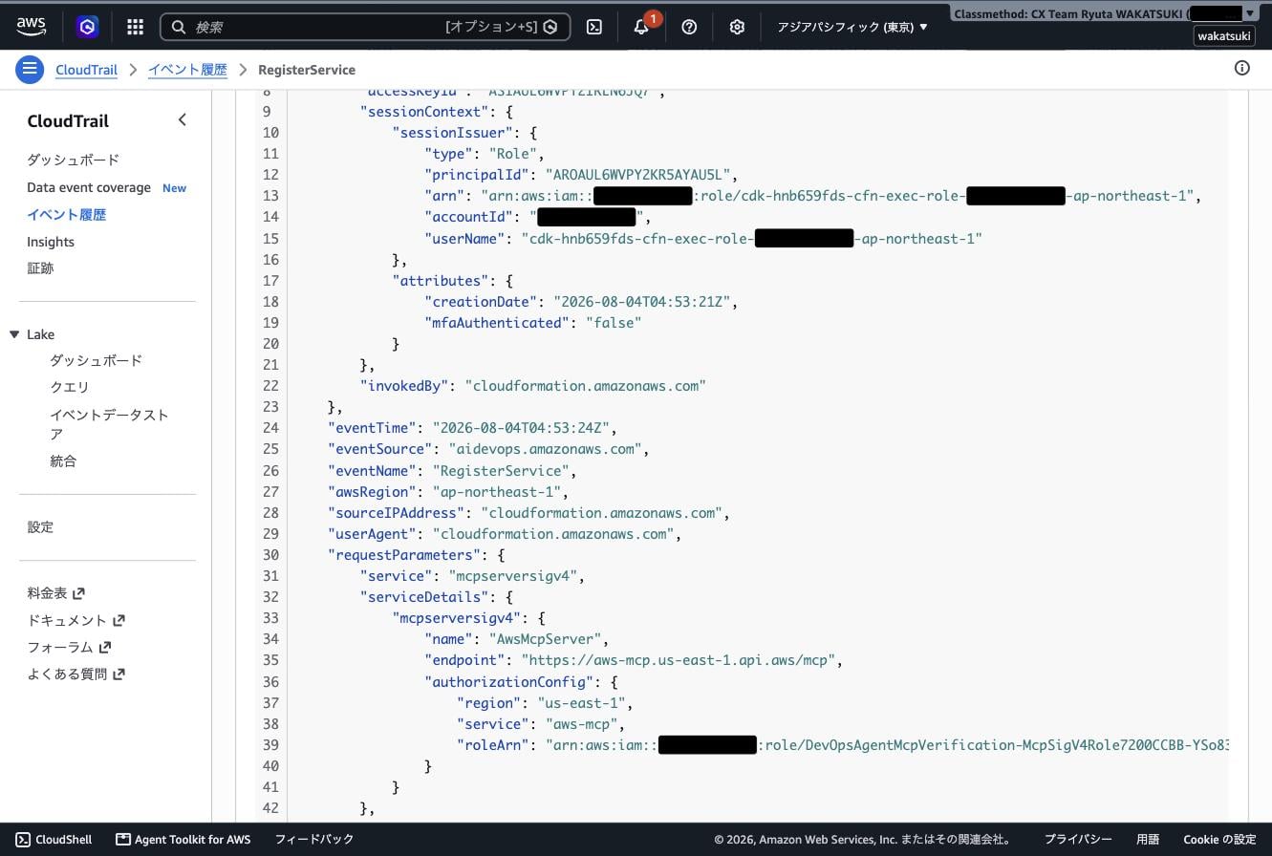The width and height of the screenshot is (1272, 856).
Task: Click the userAgent cloudformation value
Action: (x=553, y=534)
